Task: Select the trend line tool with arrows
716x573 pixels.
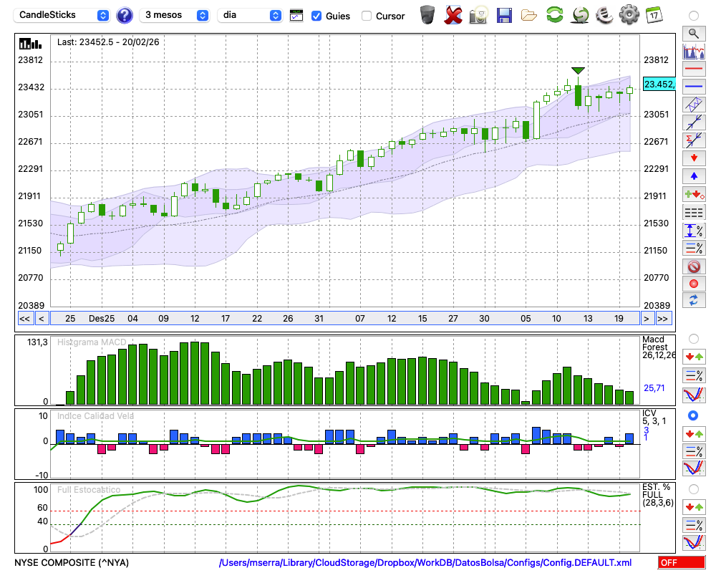Action: [694, 122]
